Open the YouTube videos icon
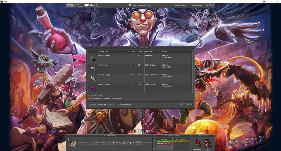 pyautogui.click(x=90, y=5)
